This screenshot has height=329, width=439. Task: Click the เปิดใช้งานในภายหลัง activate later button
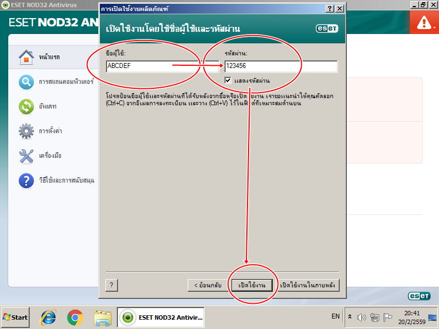307,285
